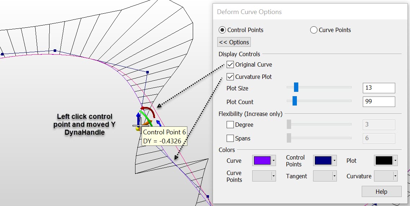Click the Deform Curve Options title bar

pos(310,12)
